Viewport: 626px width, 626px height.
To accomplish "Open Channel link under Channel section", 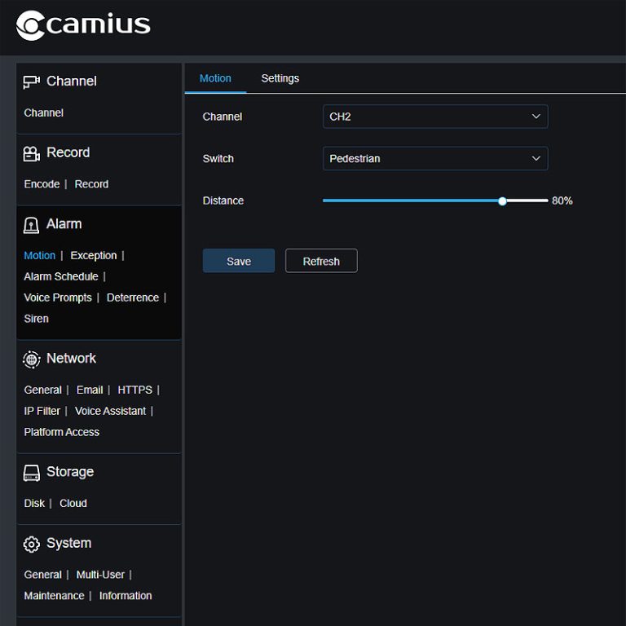I will pos(43,113).
